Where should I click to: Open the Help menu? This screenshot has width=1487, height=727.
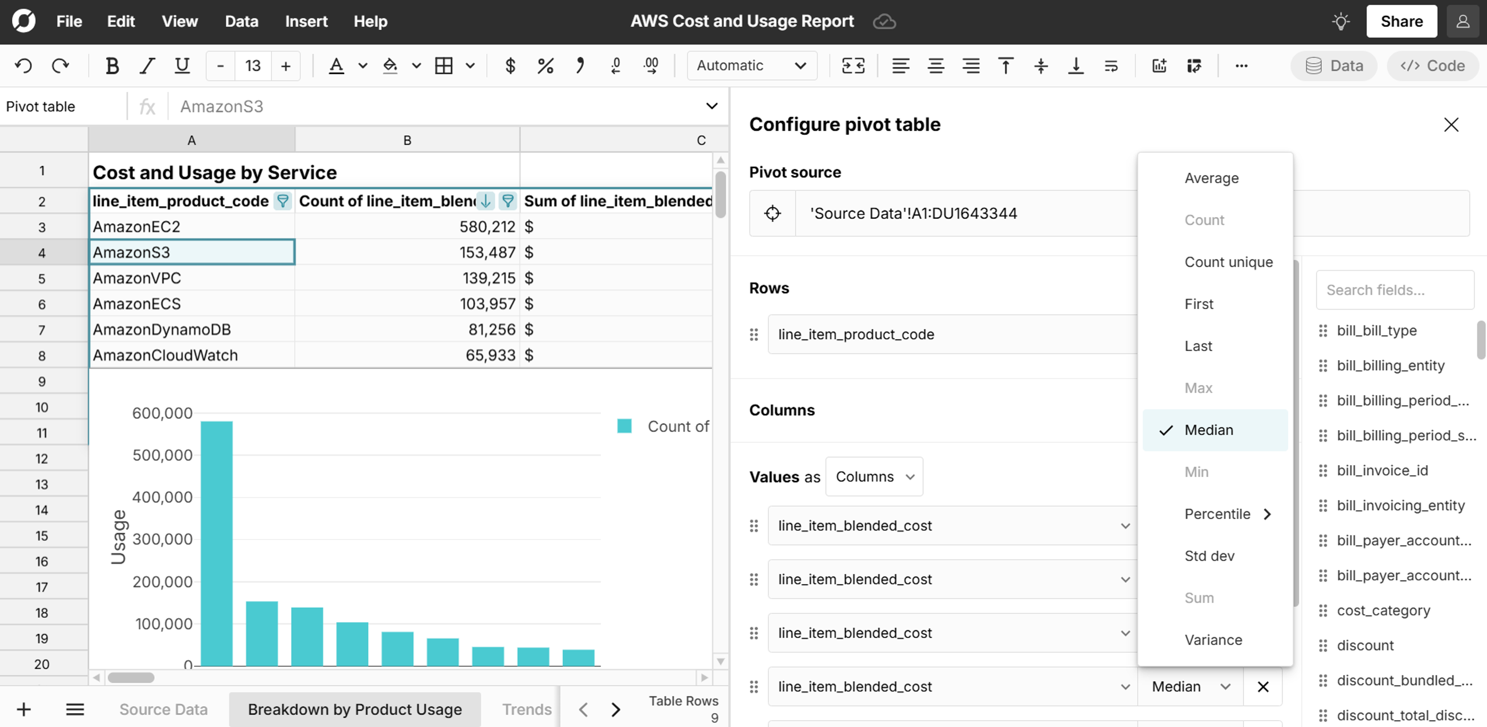370,21
